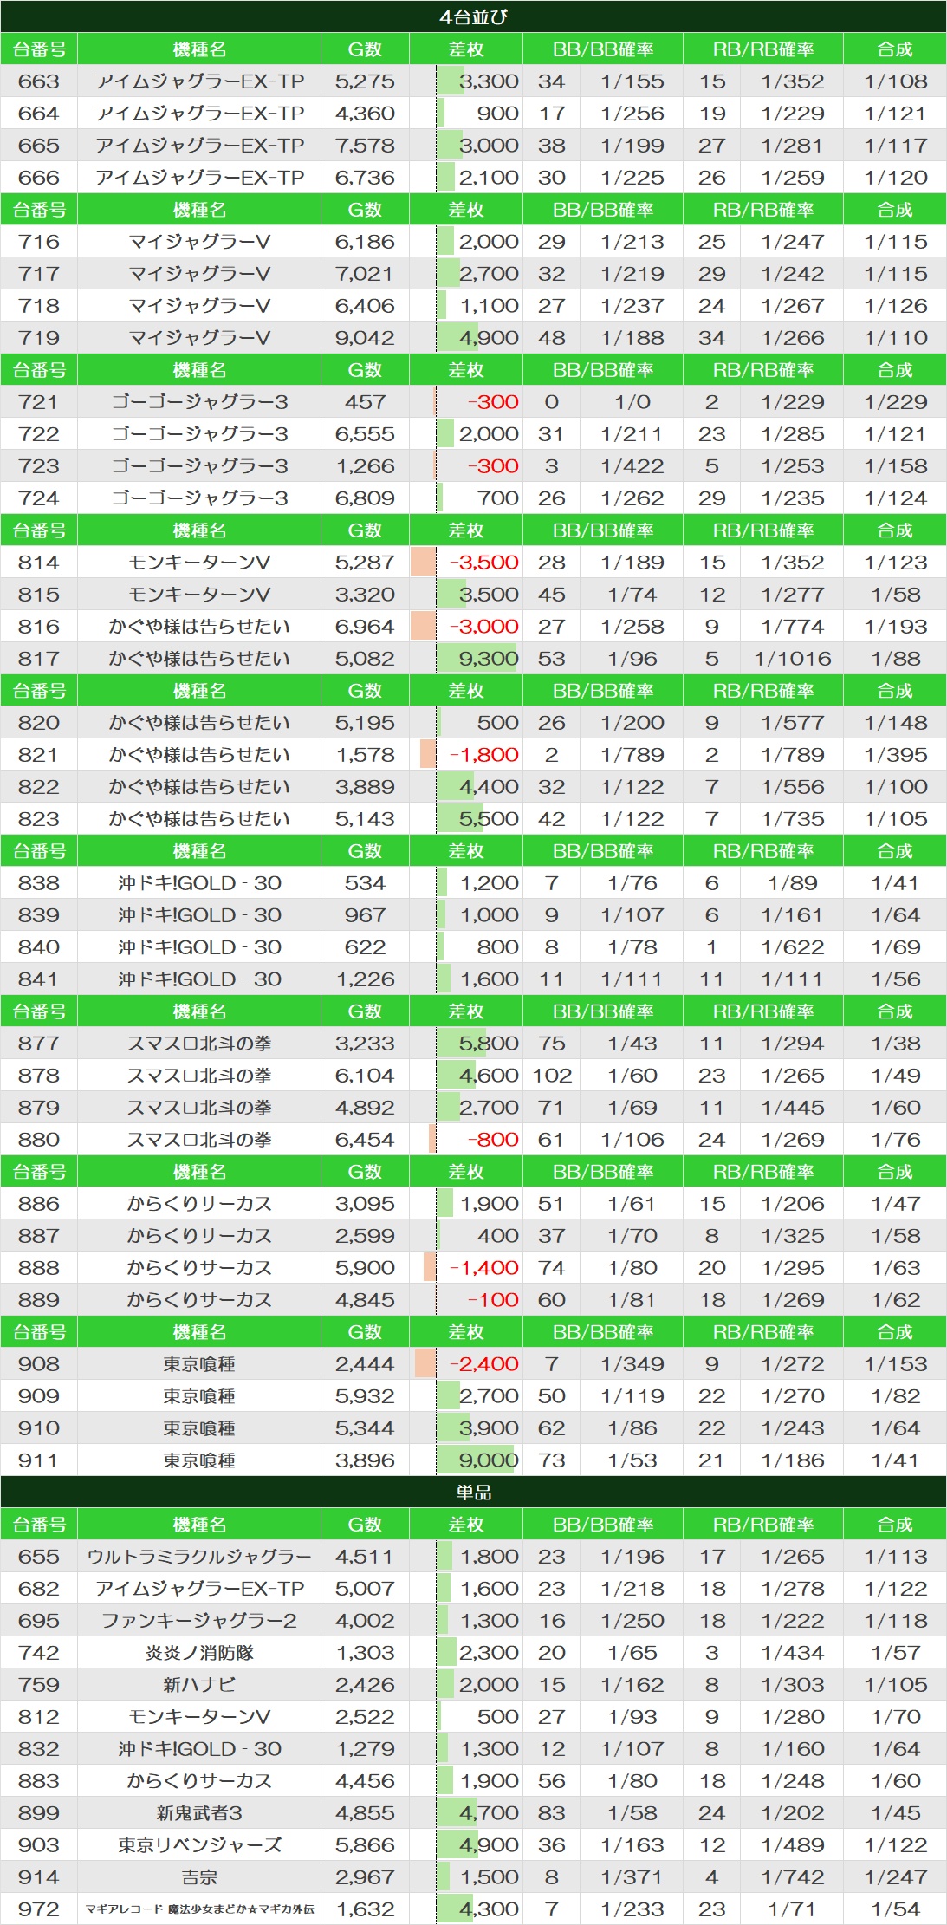Select machine number 716 cell
The height and width of the screenshot is (1925, 947).
point(39,242)
